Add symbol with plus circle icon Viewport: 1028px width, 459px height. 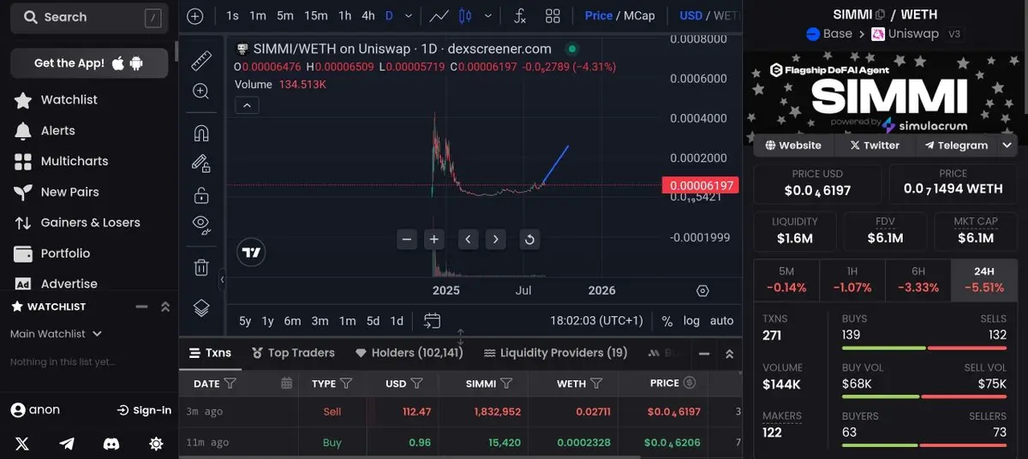(195, 15)
